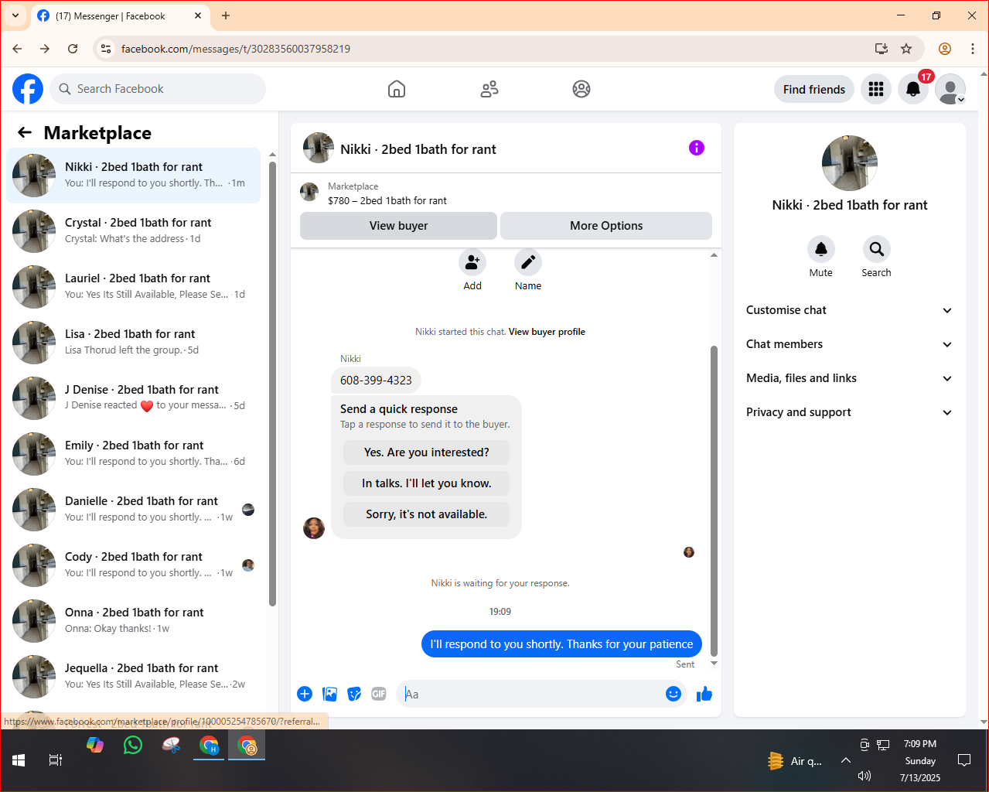Image resolution: width=989 pixels, height=792 pixels.
Task: Click the install app icon in address bar
Action: 882,49
